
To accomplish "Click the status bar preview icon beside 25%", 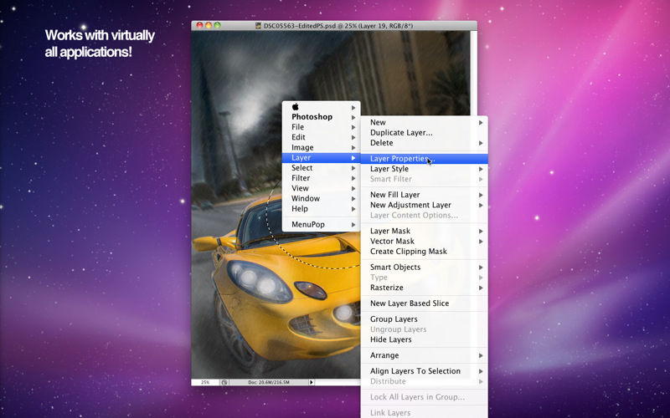I will pyautogui.click(x=224, y=382).
